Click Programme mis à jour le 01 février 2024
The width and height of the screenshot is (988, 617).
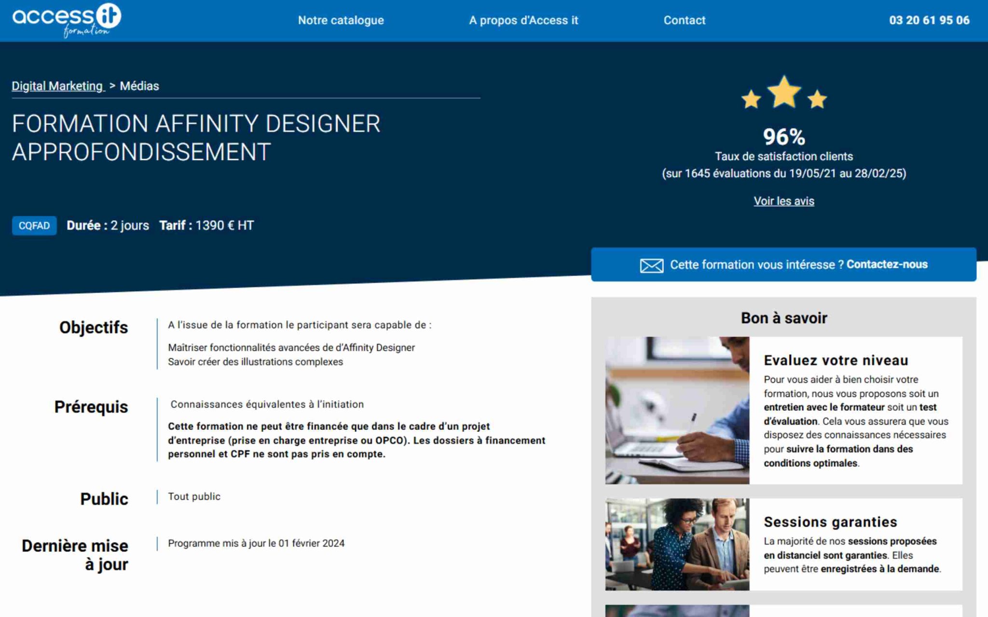tap(256, 543)
